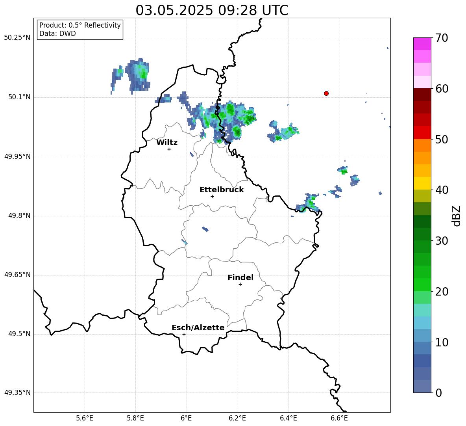The image size is (466, 426).
Task: Click the cross marker below Esch/Alzette
Action: click(x=184, y=334)
